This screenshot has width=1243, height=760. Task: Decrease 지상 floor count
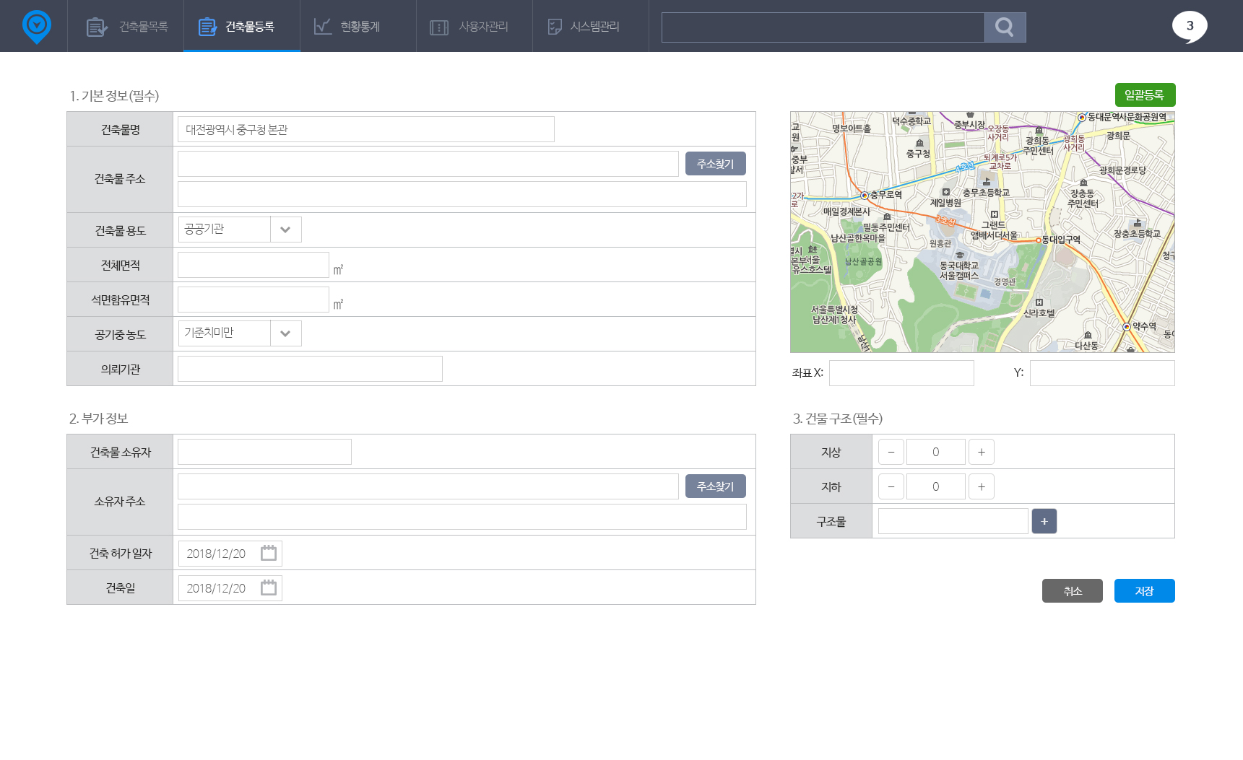tap(891, 452)
